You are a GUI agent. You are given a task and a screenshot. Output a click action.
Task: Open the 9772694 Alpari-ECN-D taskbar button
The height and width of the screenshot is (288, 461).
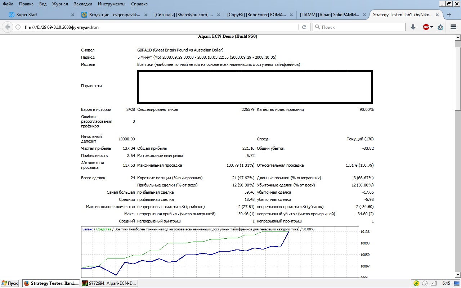[109, 283]
